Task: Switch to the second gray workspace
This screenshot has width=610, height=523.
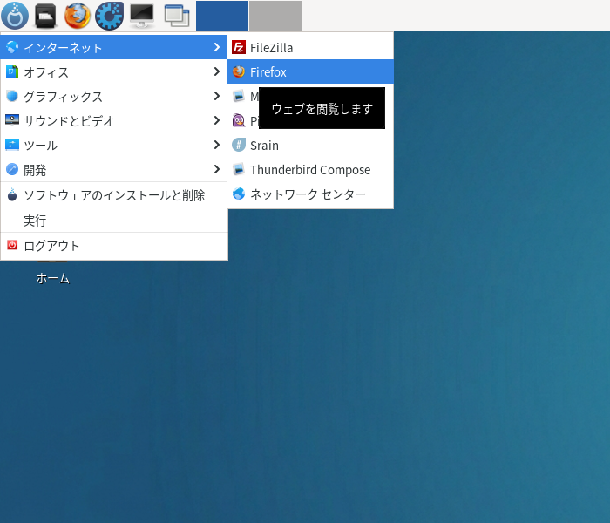Action: click(275, 16)
